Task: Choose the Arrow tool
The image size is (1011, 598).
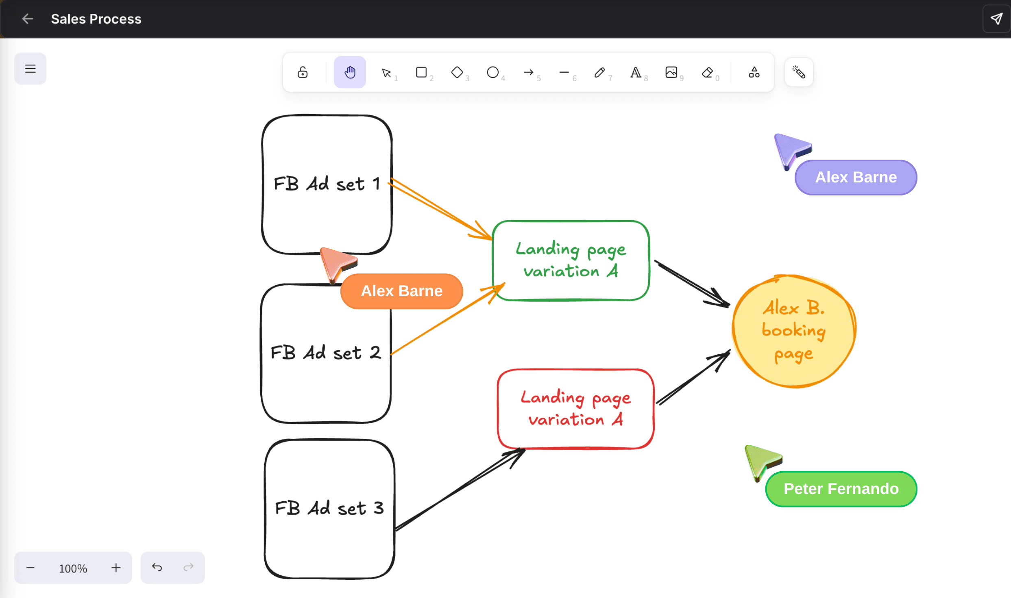Action: click(529, 72)
